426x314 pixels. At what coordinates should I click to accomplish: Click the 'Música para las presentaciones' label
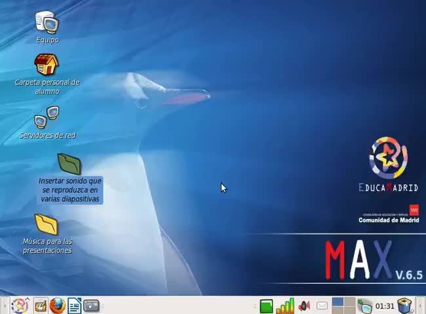(47, 246)
